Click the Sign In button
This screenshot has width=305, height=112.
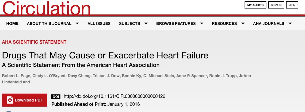[x=276, y=5]
